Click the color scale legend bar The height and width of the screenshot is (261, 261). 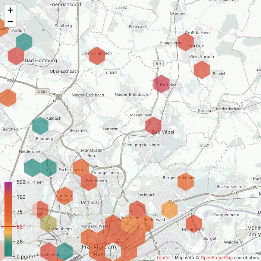pyautogui.click(x=8, y=219)
